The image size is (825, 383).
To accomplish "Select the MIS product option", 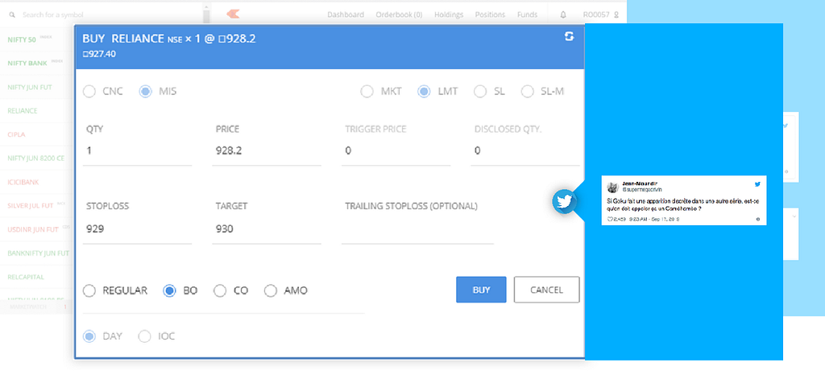I will pyautogui.click(x=145, y=92).
